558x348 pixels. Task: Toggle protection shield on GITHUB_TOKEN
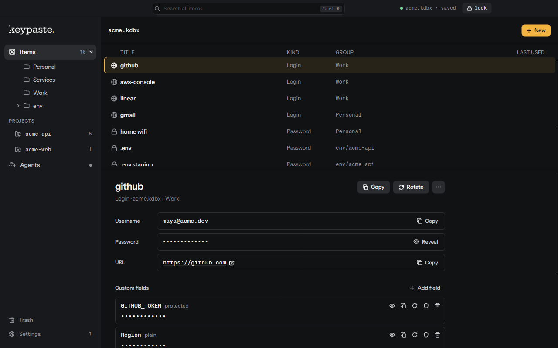[x=426, y=306]
